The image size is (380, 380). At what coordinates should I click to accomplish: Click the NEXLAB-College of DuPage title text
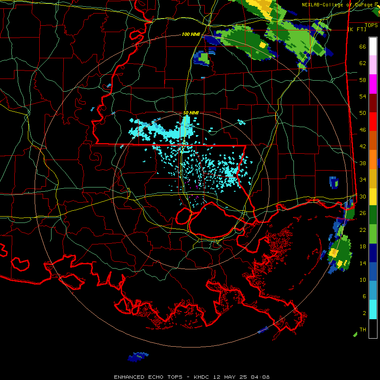tap(337, 5)
